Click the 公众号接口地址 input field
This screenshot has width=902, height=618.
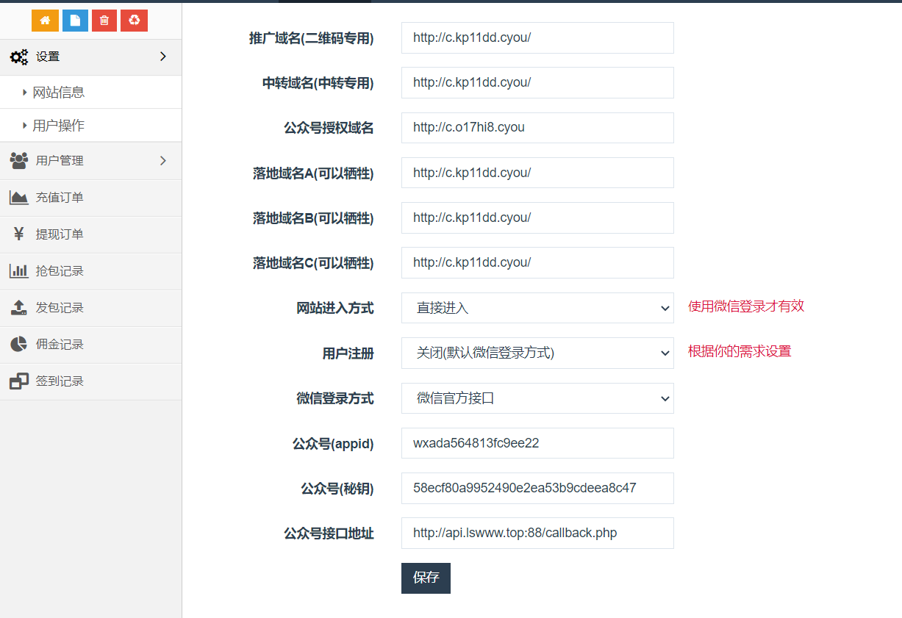[537, 533]
